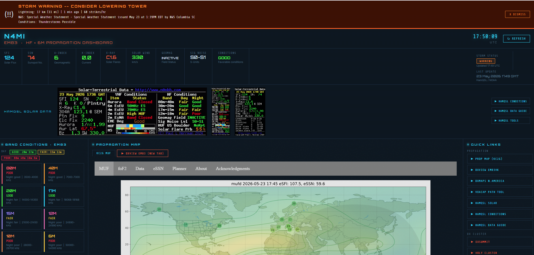Select the 10M band card
This screenshot has height=255, width=534.
point(22,242)
